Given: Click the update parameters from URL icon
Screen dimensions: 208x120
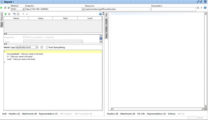Looking at the screenshot, I should coord(14,14).
